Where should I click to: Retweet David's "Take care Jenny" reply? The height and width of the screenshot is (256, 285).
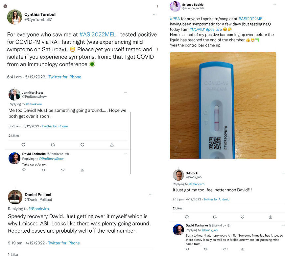43,170
